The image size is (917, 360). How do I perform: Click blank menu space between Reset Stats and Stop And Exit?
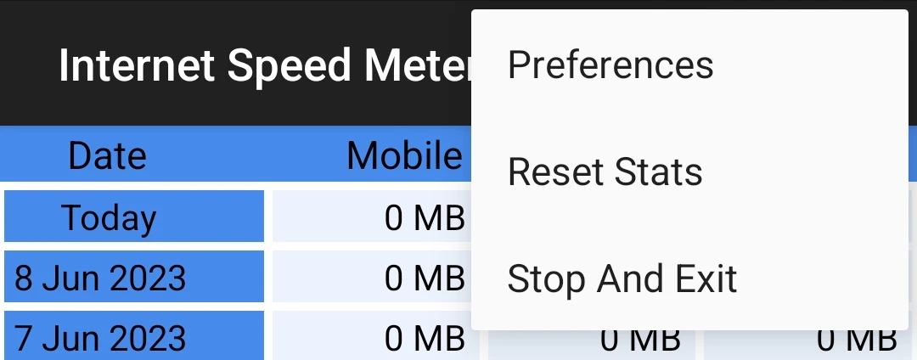(689, 225)
